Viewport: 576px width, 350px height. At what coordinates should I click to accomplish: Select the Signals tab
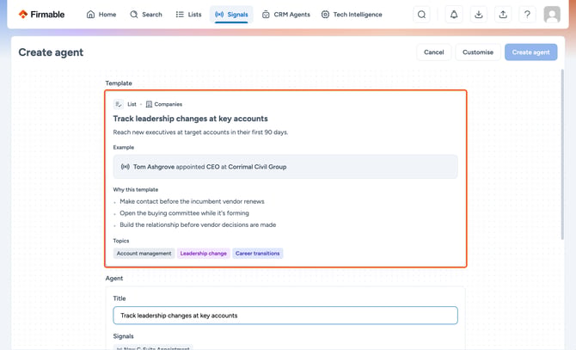(231, 15)
